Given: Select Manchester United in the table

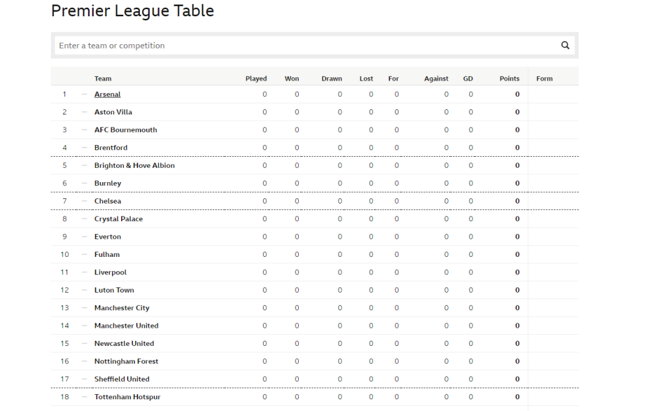Looking at the screenshot, I should [x=126, y=326].
